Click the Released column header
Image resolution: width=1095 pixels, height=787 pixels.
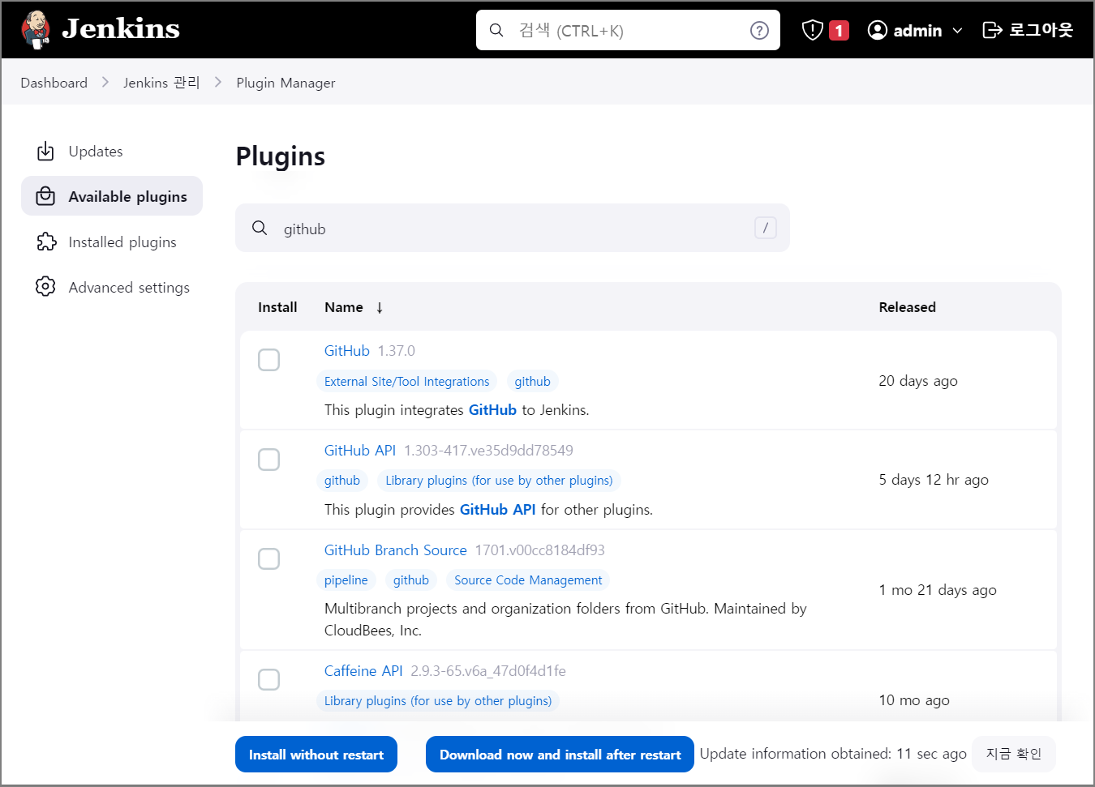(907, 307)
